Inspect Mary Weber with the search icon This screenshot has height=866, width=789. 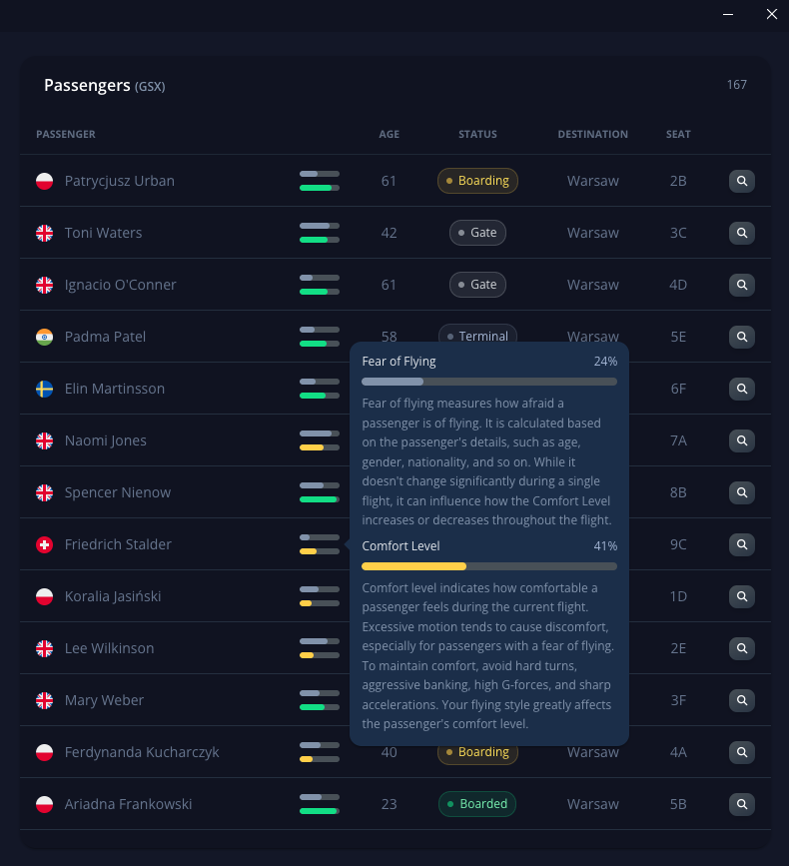pos(741,700)
